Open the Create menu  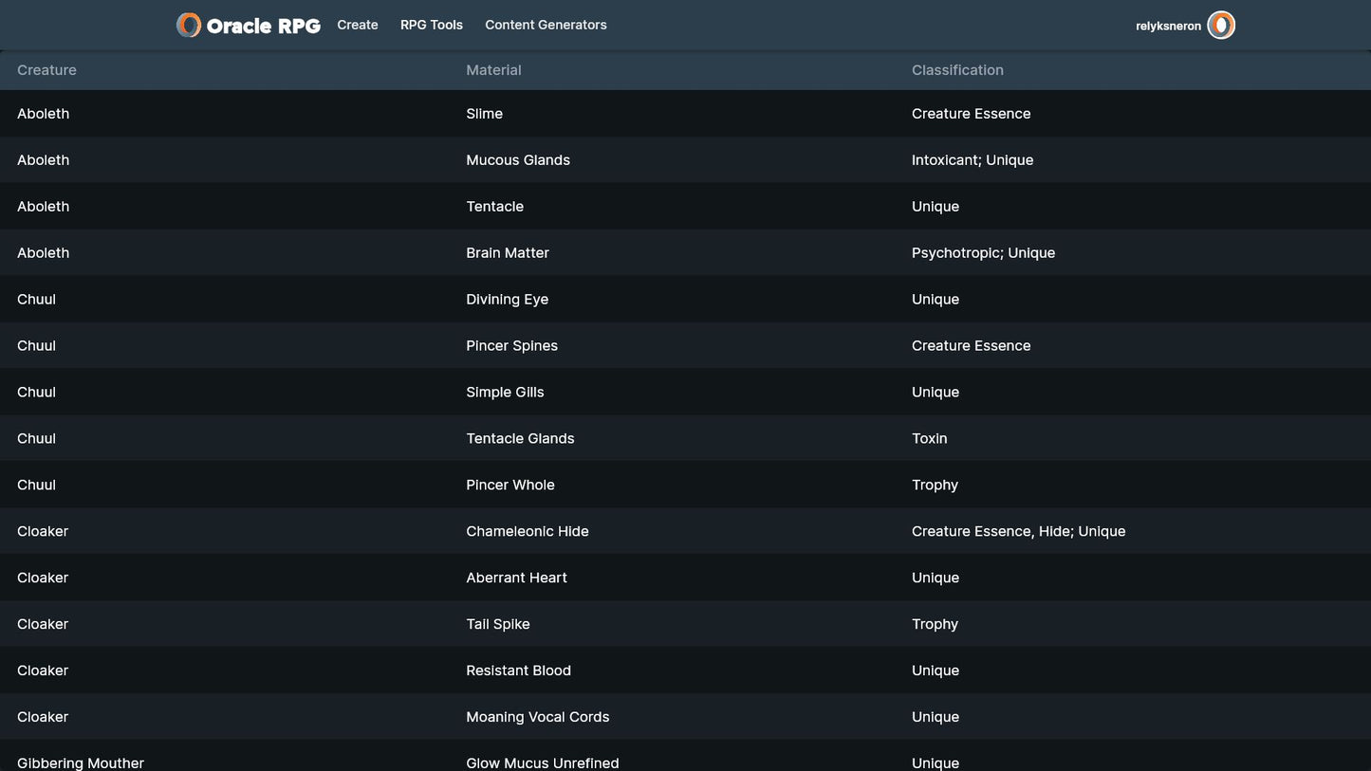point(358,26)
